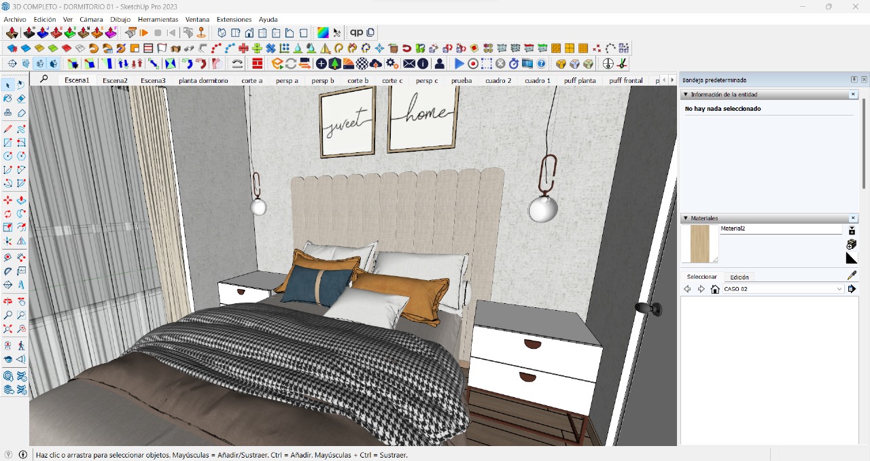Switch to the Edición materials tab

[739, 277]
